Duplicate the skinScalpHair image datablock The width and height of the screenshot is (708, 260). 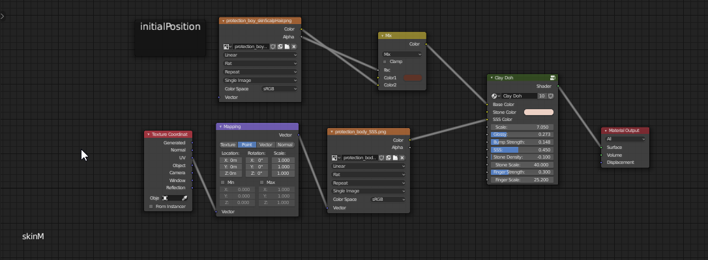pos(280,46)
